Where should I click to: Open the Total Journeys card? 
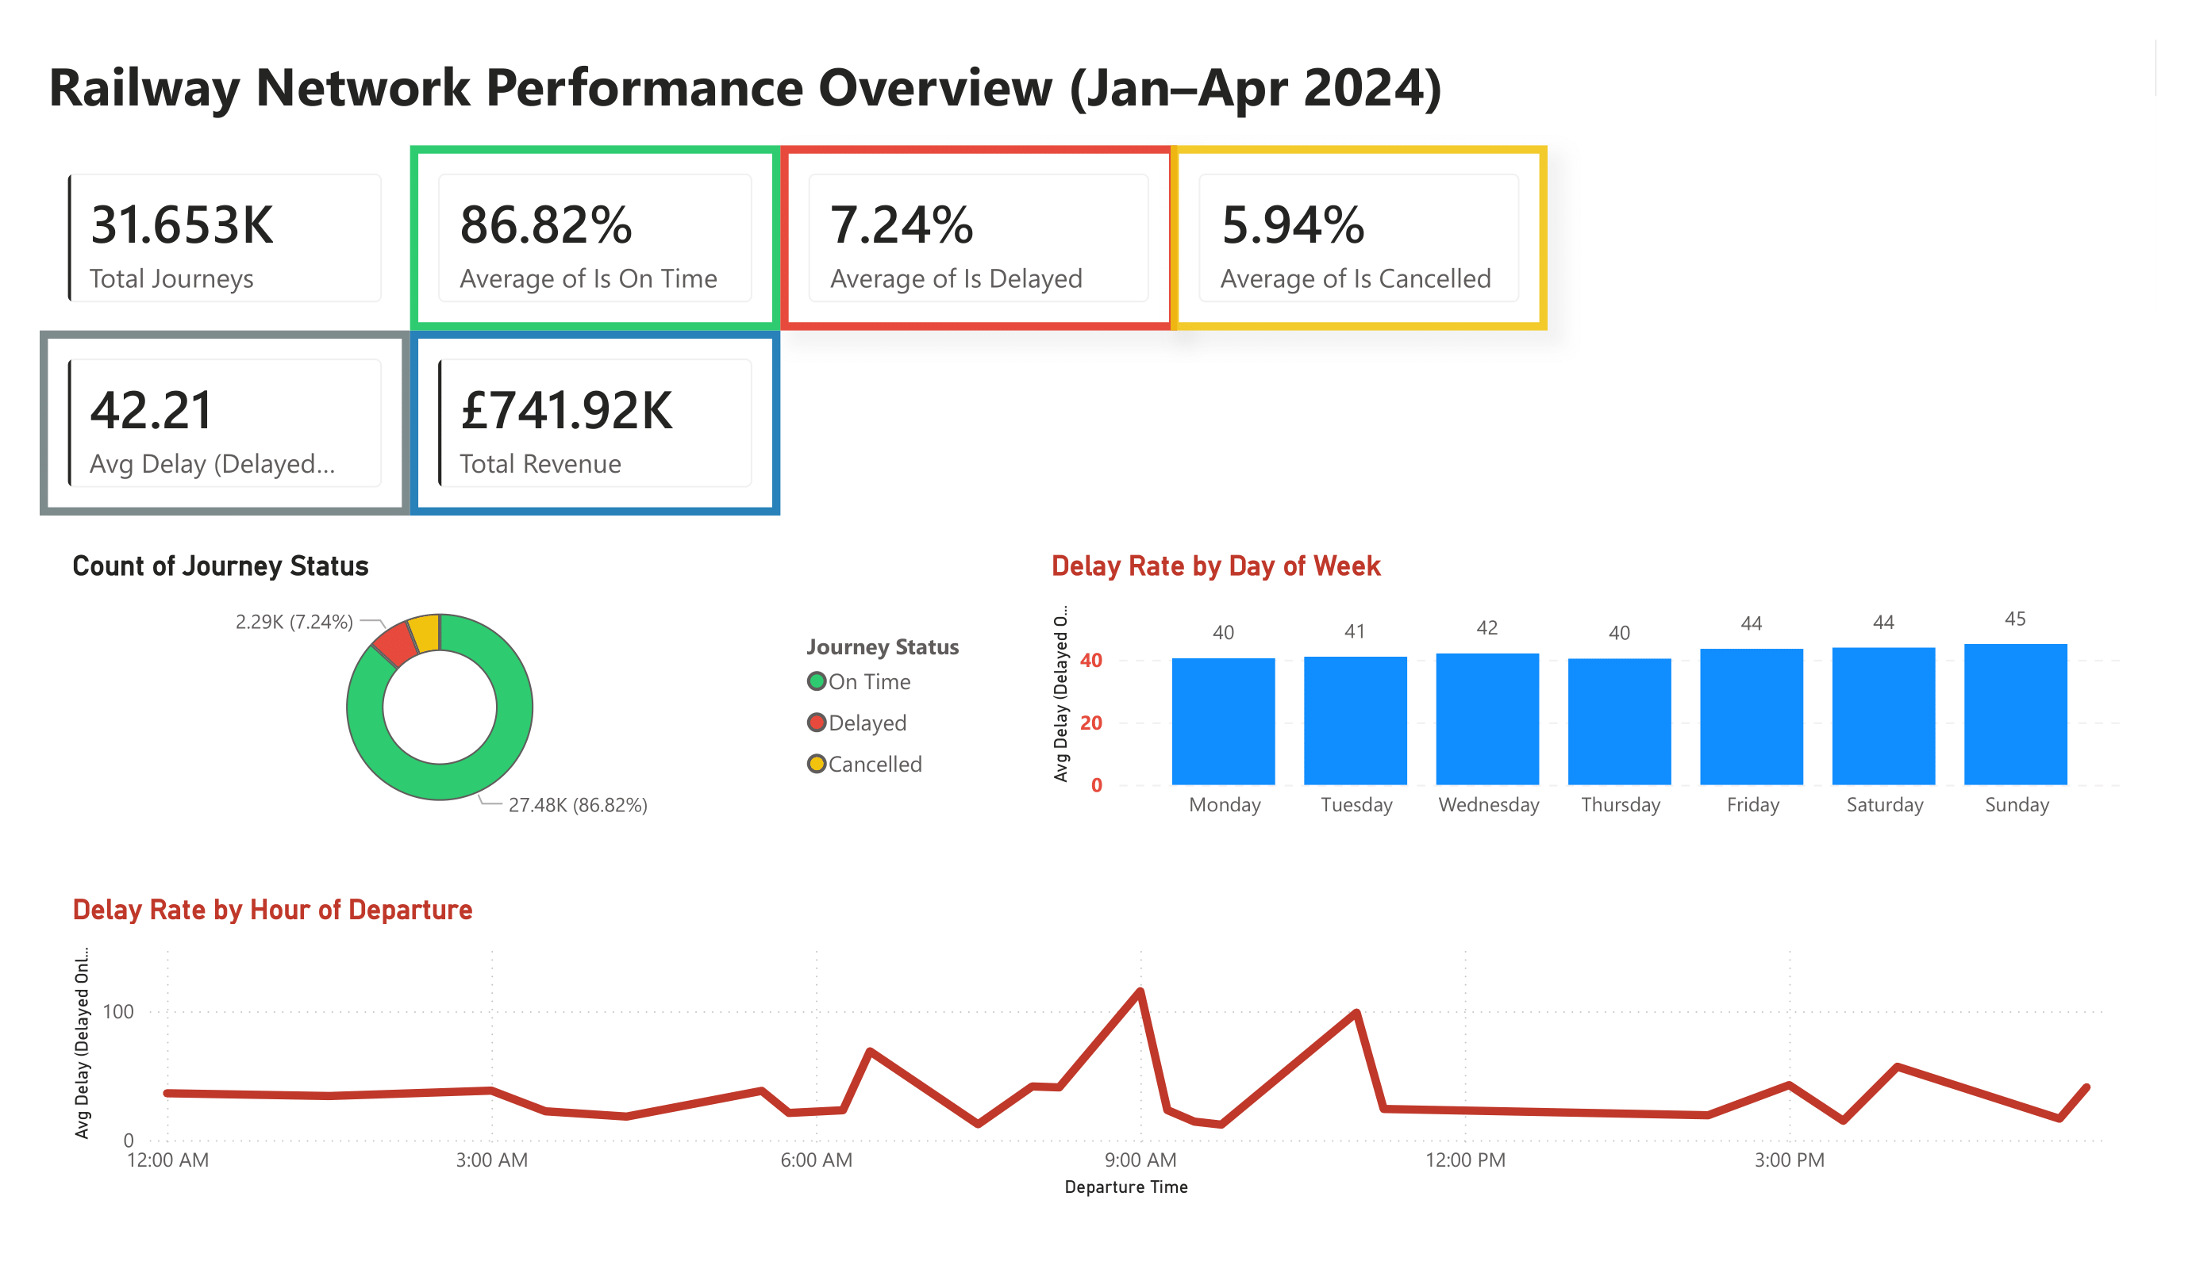click(x=225, y=238)
